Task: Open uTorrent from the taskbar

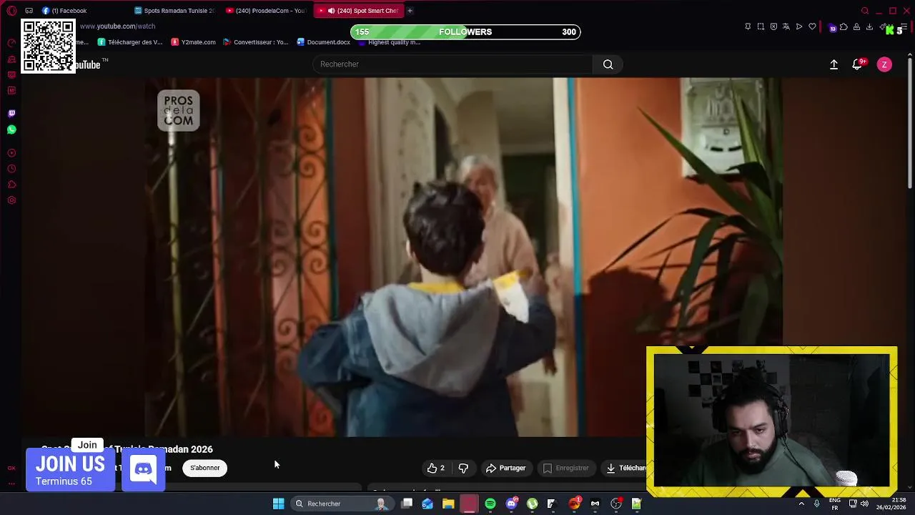Action: click(532, 504)
